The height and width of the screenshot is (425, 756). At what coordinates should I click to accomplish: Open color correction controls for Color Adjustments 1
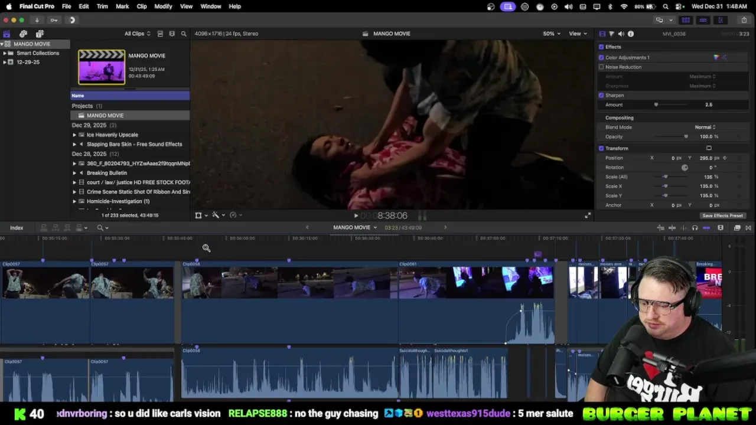pos(716,57)
